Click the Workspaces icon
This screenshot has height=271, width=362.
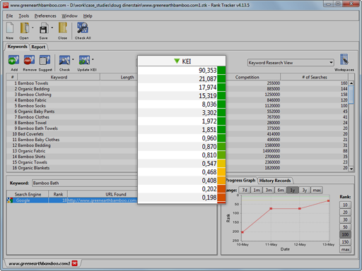coord(344,59)
